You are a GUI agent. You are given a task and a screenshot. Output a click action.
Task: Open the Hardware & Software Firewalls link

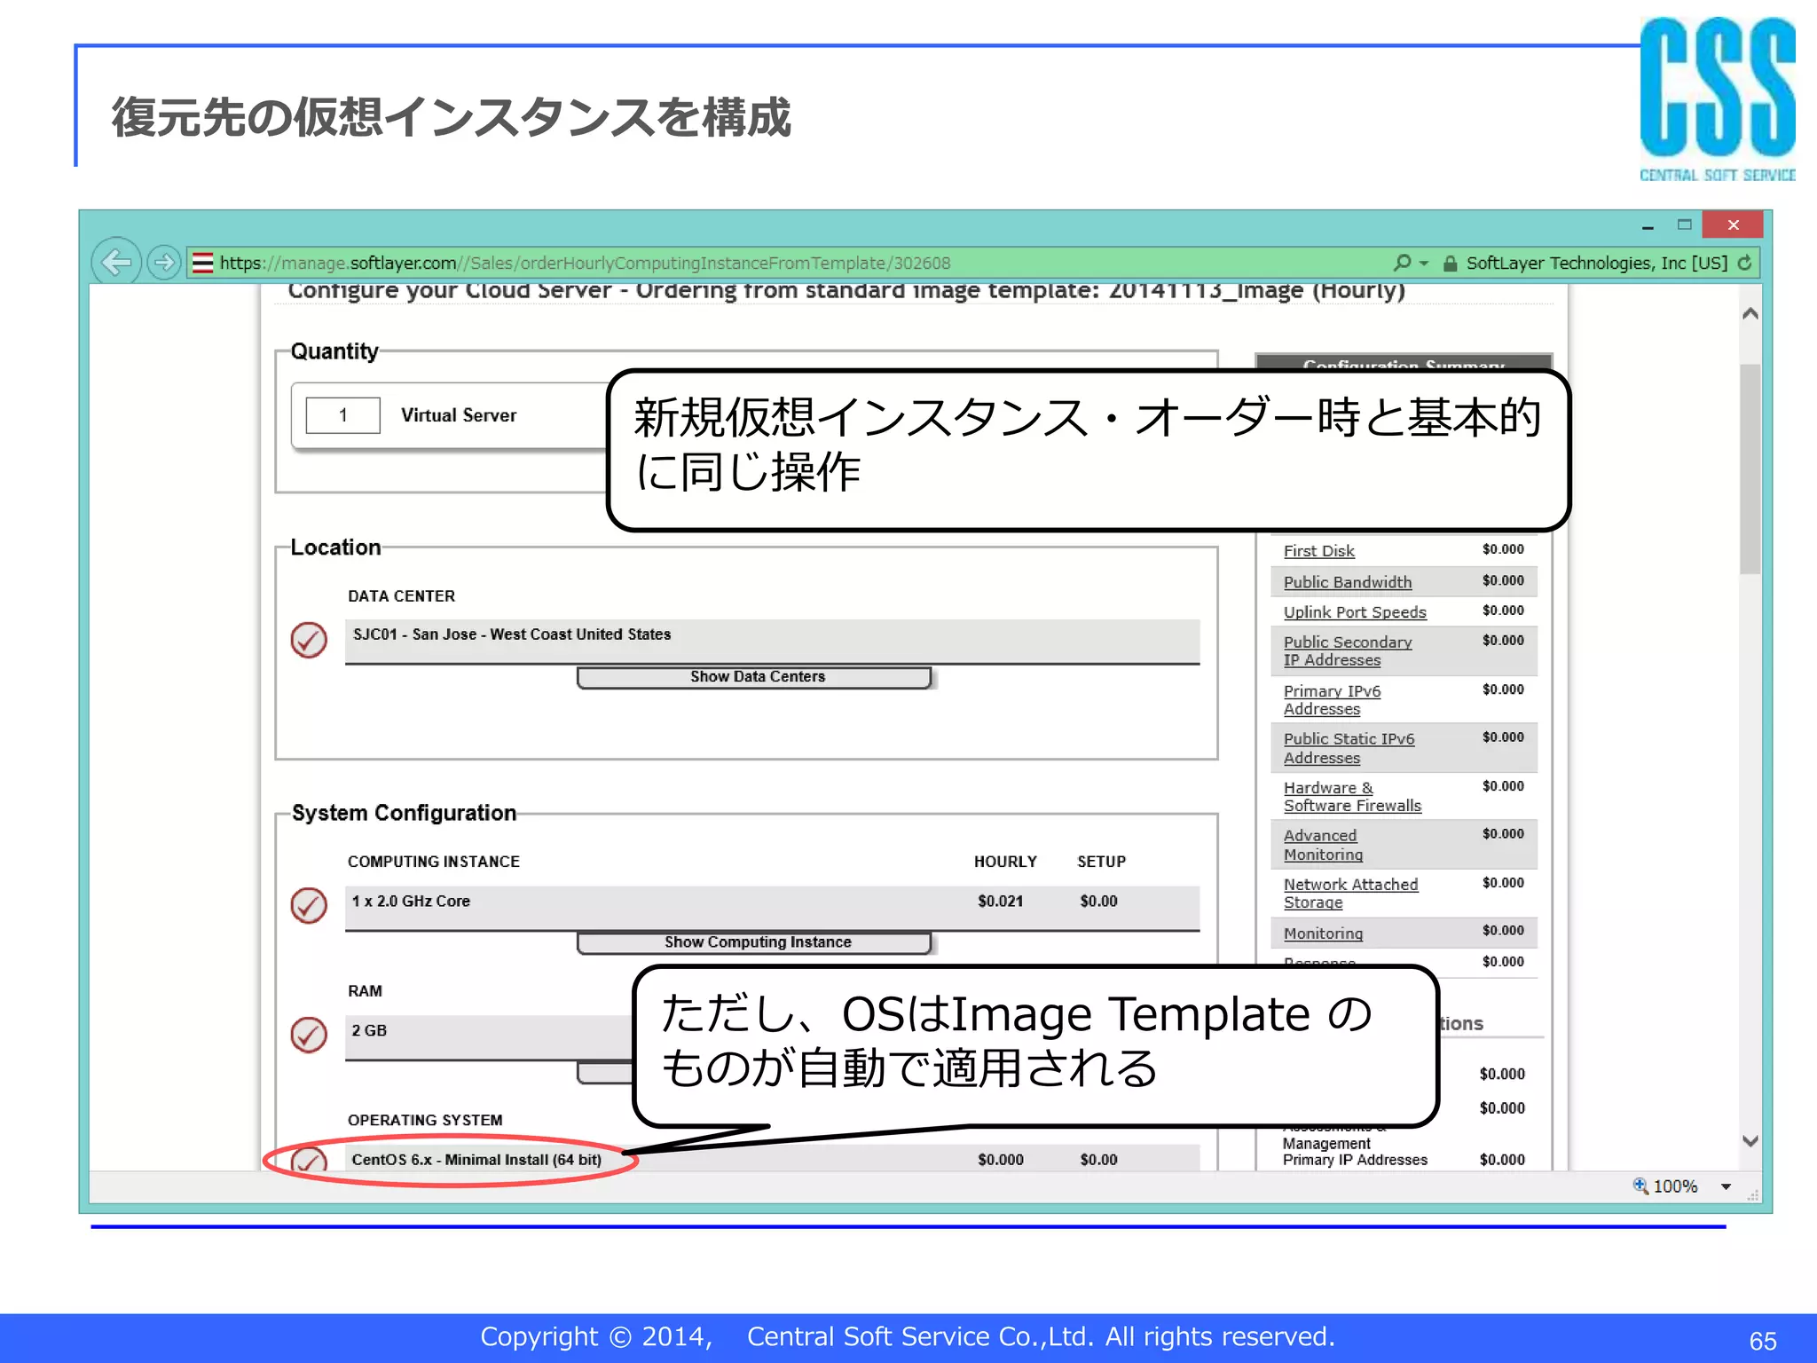coord(1352,797)
